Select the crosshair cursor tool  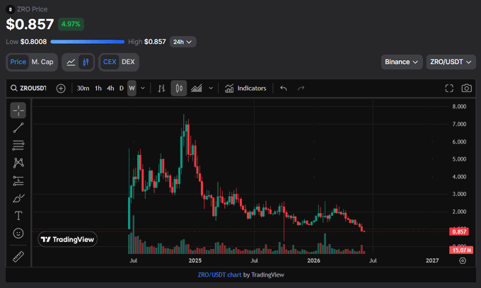(18, 110)
